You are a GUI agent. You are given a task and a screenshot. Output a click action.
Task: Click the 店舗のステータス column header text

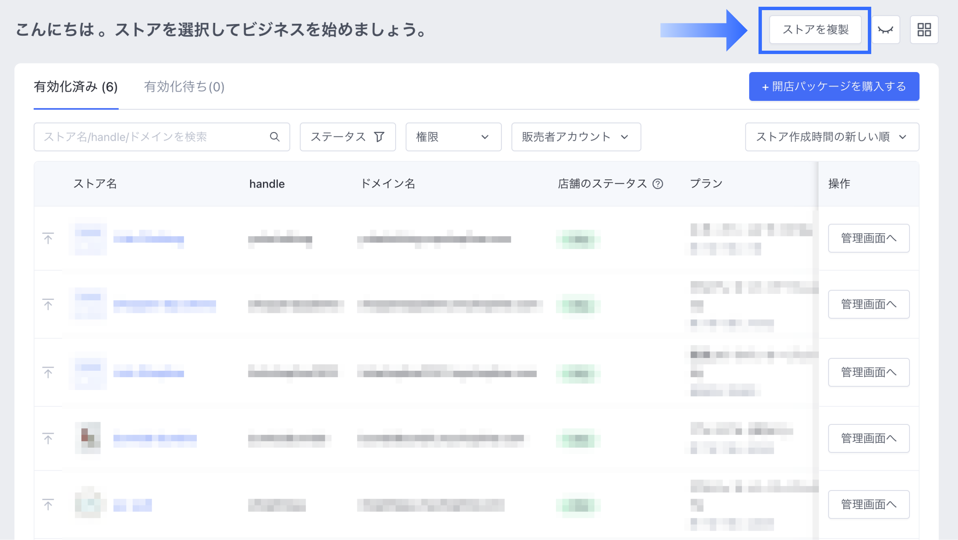click(x=602, y=184)
